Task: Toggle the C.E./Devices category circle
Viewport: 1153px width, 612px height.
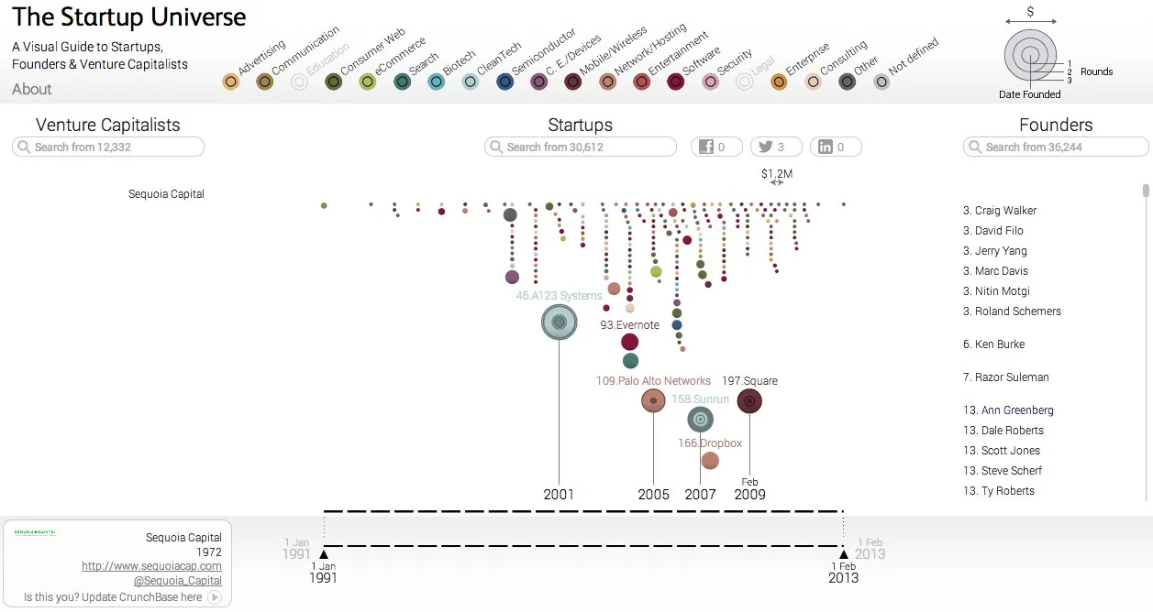Action: tap(539, 82)
